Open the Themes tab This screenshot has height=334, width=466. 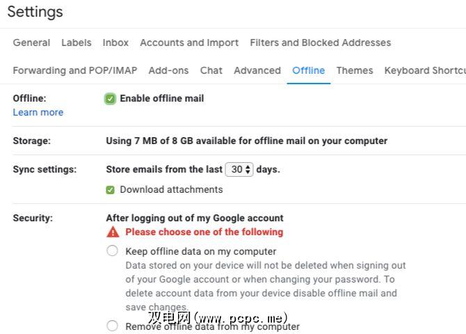(x=355, y=70)
